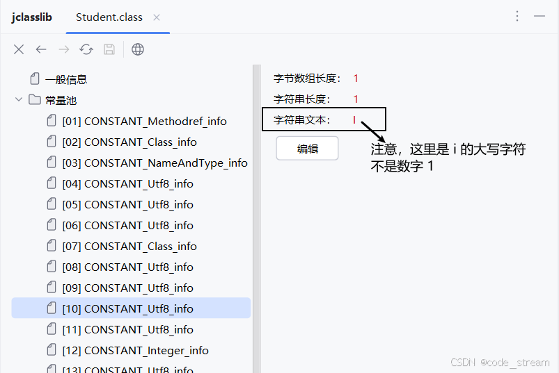The image size is (559, 373).
Task: Open [07] CONSTANT_Class_info entry
Action: (x=129, y=247)
